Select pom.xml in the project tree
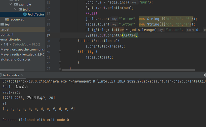Image resolution: width=206 pixels, height=127 pixels. point(7,34)
